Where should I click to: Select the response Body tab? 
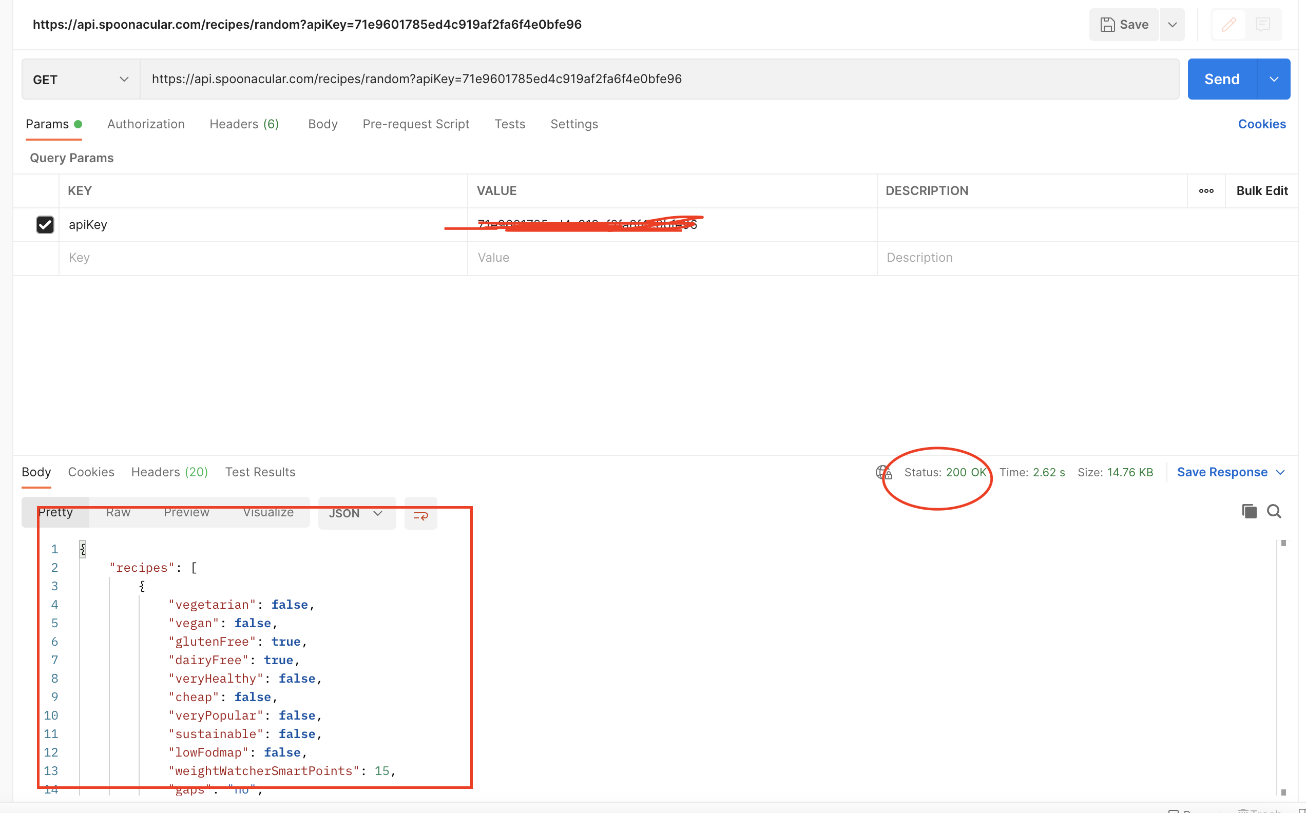(x=36, y=472)
